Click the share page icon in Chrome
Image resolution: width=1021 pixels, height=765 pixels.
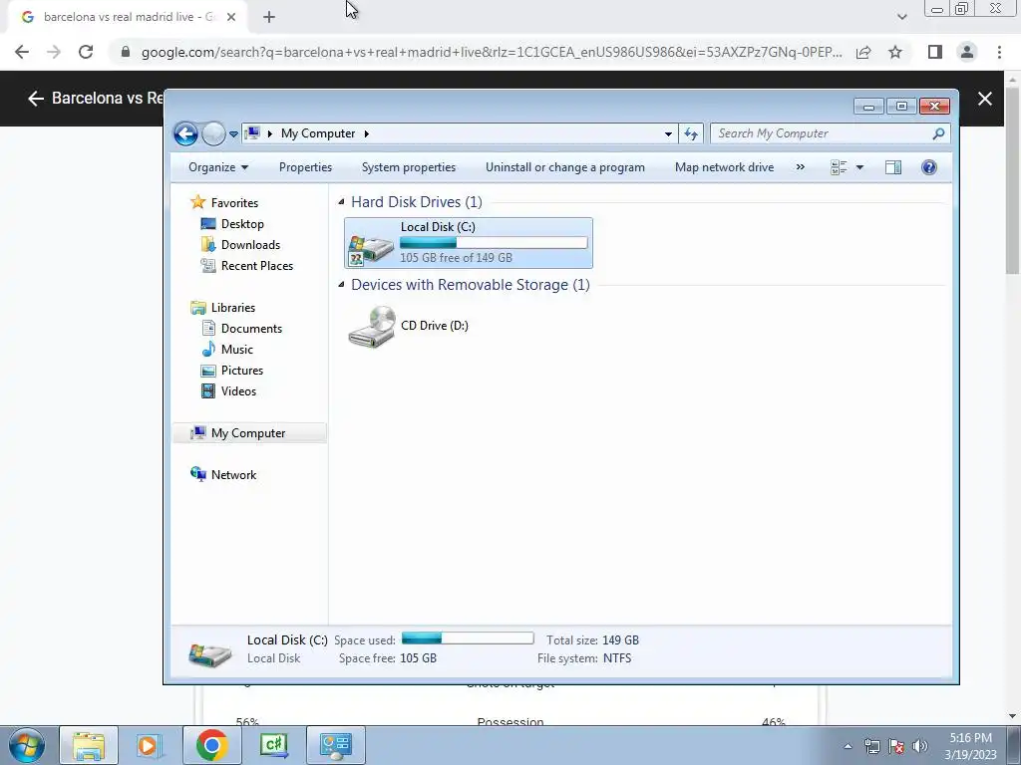tap(863, 52)
